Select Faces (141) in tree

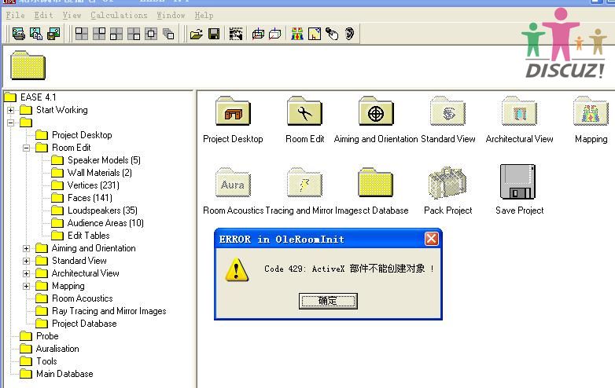(90, 198)
